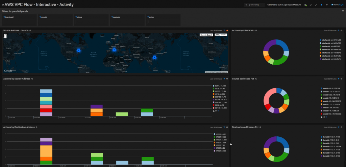
Task: Click info icon in Destination addresses Pct panel
Action: [341, 127]
